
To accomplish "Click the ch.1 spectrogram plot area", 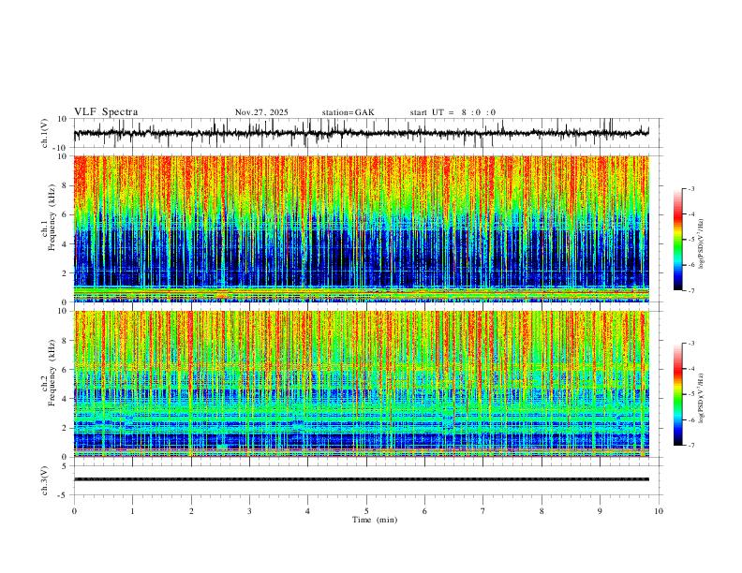I will coord(362,228).
